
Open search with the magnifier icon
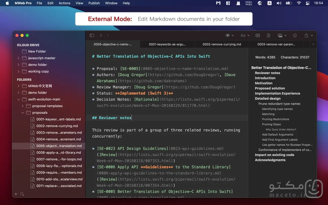pos(22,194)
